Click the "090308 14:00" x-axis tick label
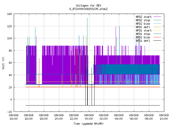The width and height of the screenshot is (169, 126). 13,117
